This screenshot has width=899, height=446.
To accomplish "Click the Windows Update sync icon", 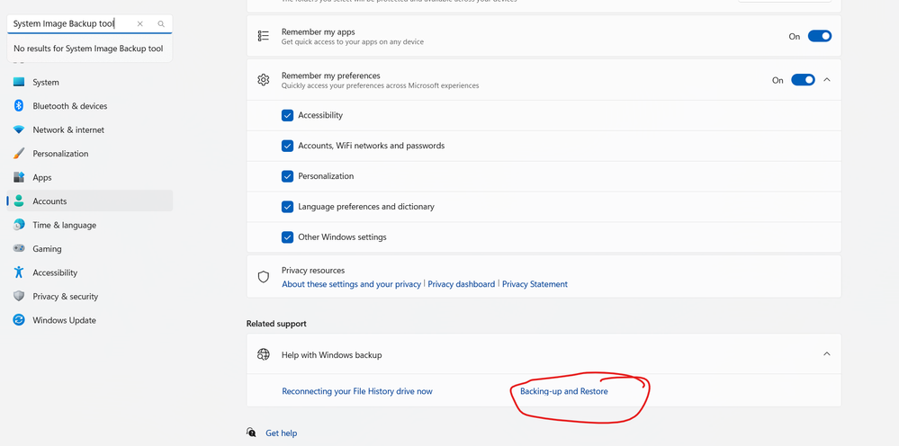I will 19,320.
